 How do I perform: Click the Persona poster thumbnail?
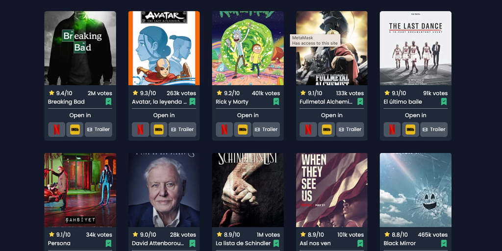80,190
